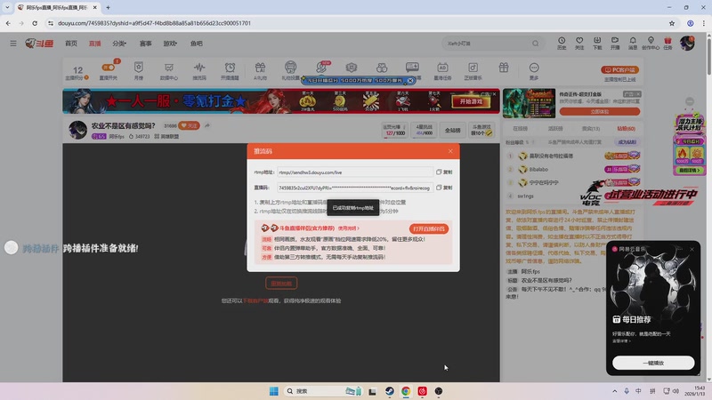Bookmark this page with the star icon
The image size is (712, 400).
click(x=672, y=23)
